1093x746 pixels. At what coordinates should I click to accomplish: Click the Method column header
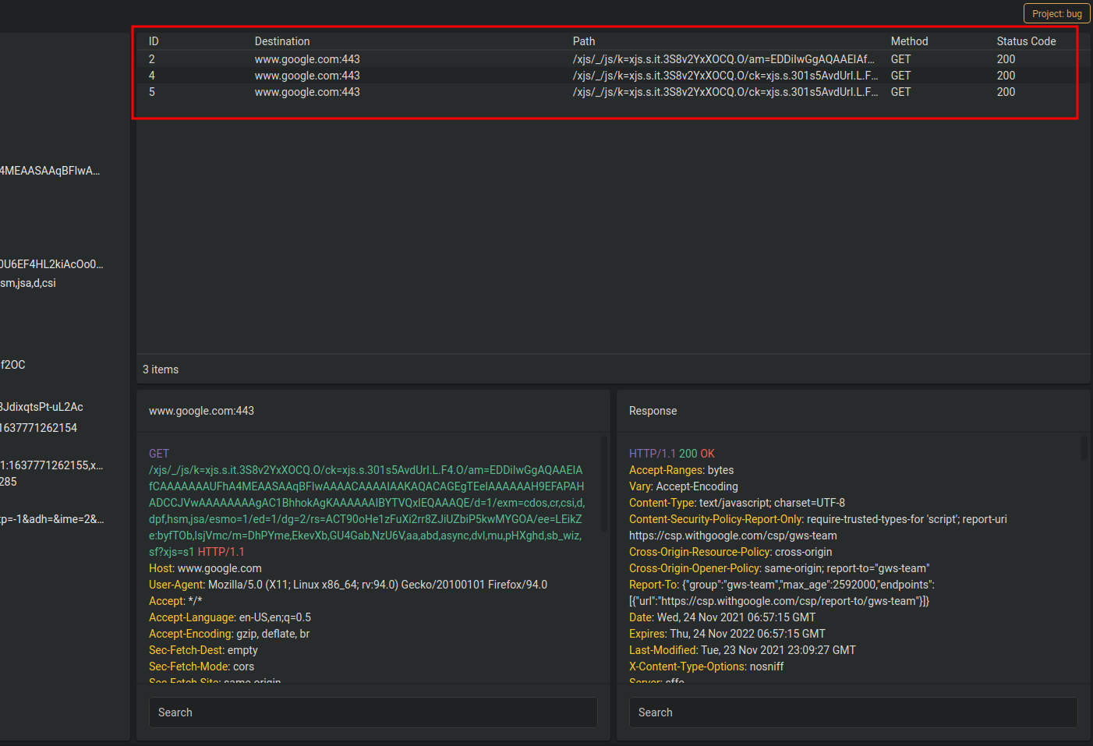909,41
